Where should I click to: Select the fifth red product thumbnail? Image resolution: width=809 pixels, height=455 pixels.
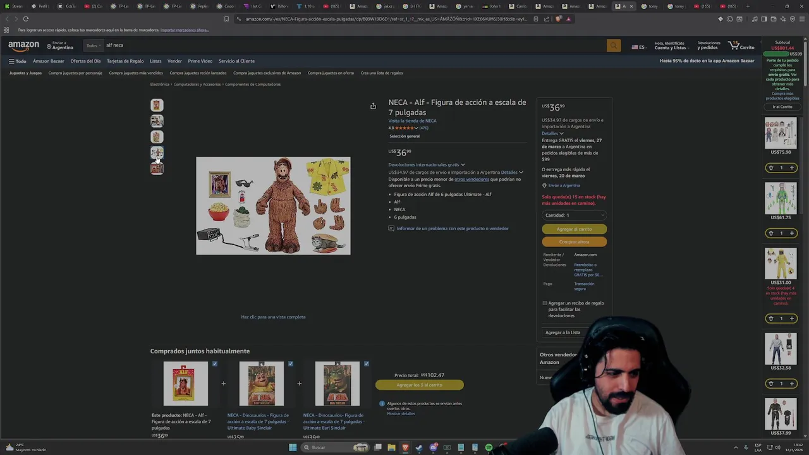point(157,168)
